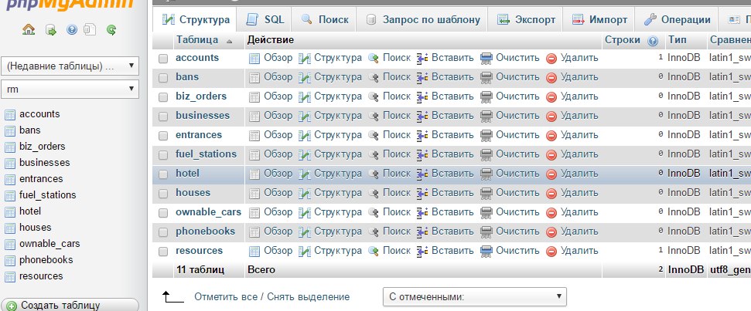
Task: Open the rm database dropdown
Action: (x=70, y=89)
